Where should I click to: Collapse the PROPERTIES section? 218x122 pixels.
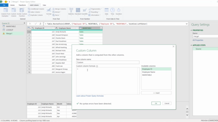[191, 30]
